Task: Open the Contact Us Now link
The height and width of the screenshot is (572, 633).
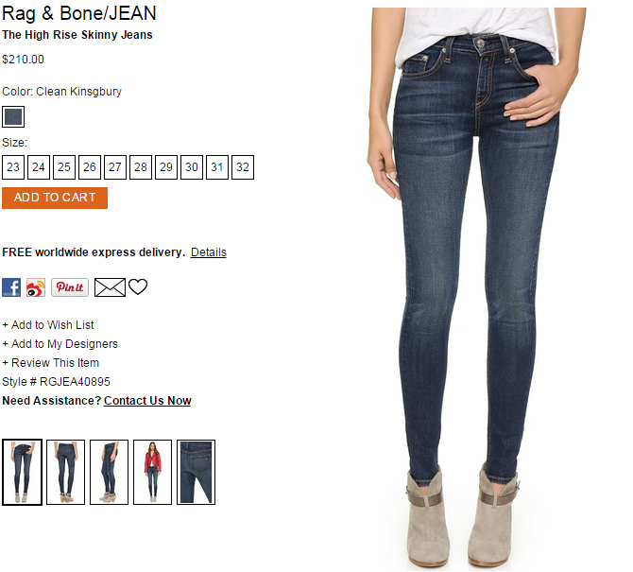Action: point(147,400)
